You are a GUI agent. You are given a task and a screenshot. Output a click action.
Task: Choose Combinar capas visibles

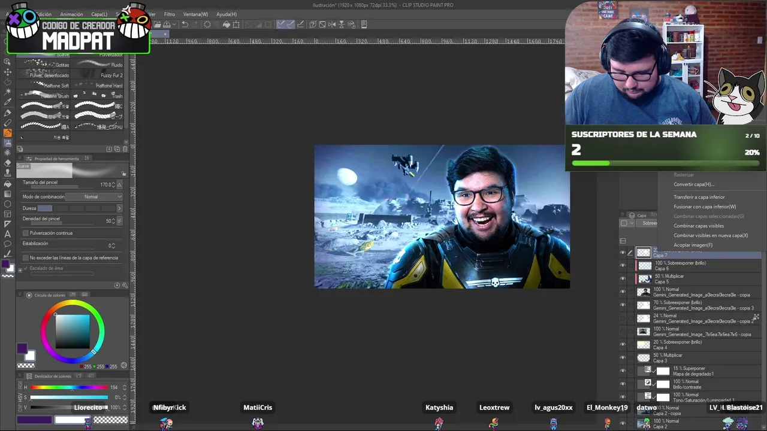(699, 226)
